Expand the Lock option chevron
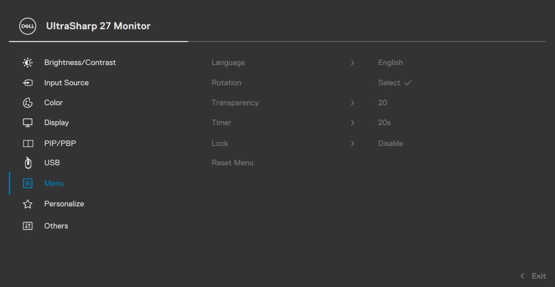 pyautogui.click(x=353, y=143)
